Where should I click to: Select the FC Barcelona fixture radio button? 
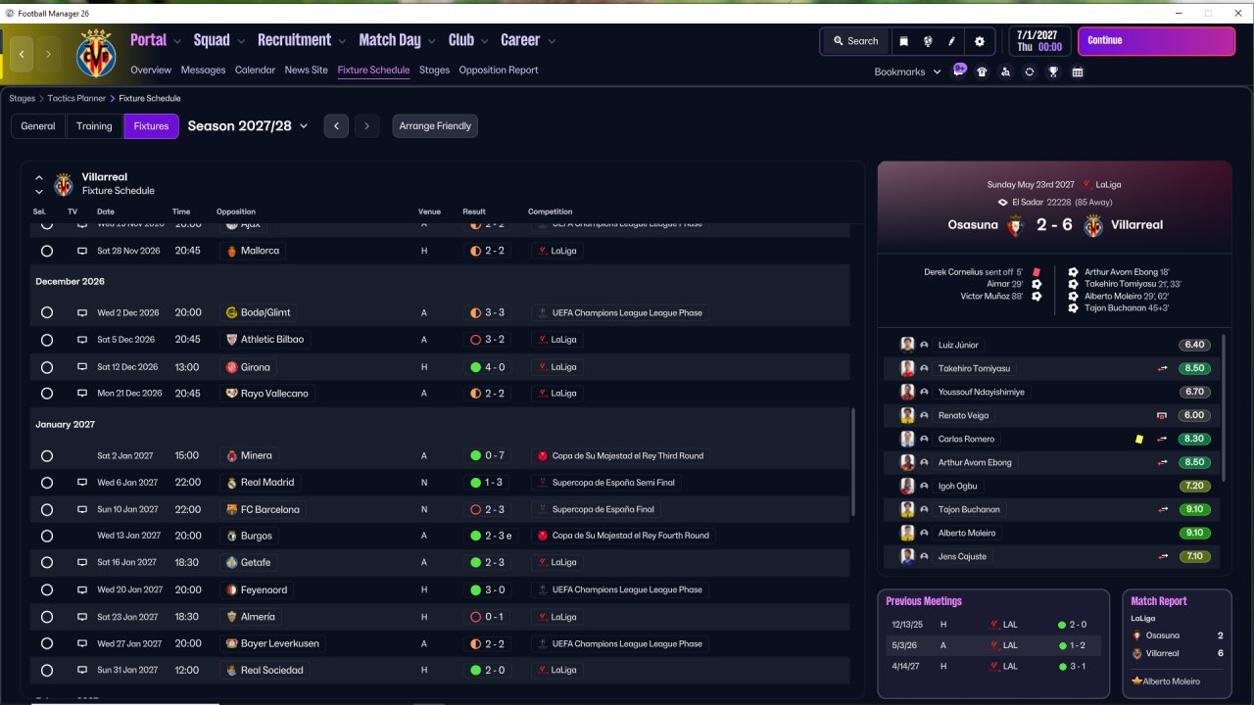(46, 509)
